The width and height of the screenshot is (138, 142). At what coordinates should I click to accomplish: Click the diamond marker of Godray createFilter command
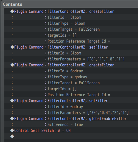click(x=12, y=65)
